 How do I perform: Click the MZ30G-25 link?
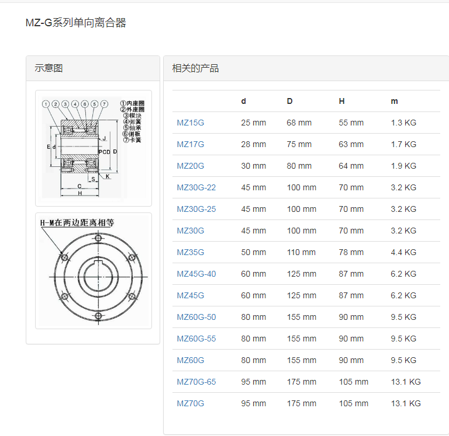[x=196, y=209]
